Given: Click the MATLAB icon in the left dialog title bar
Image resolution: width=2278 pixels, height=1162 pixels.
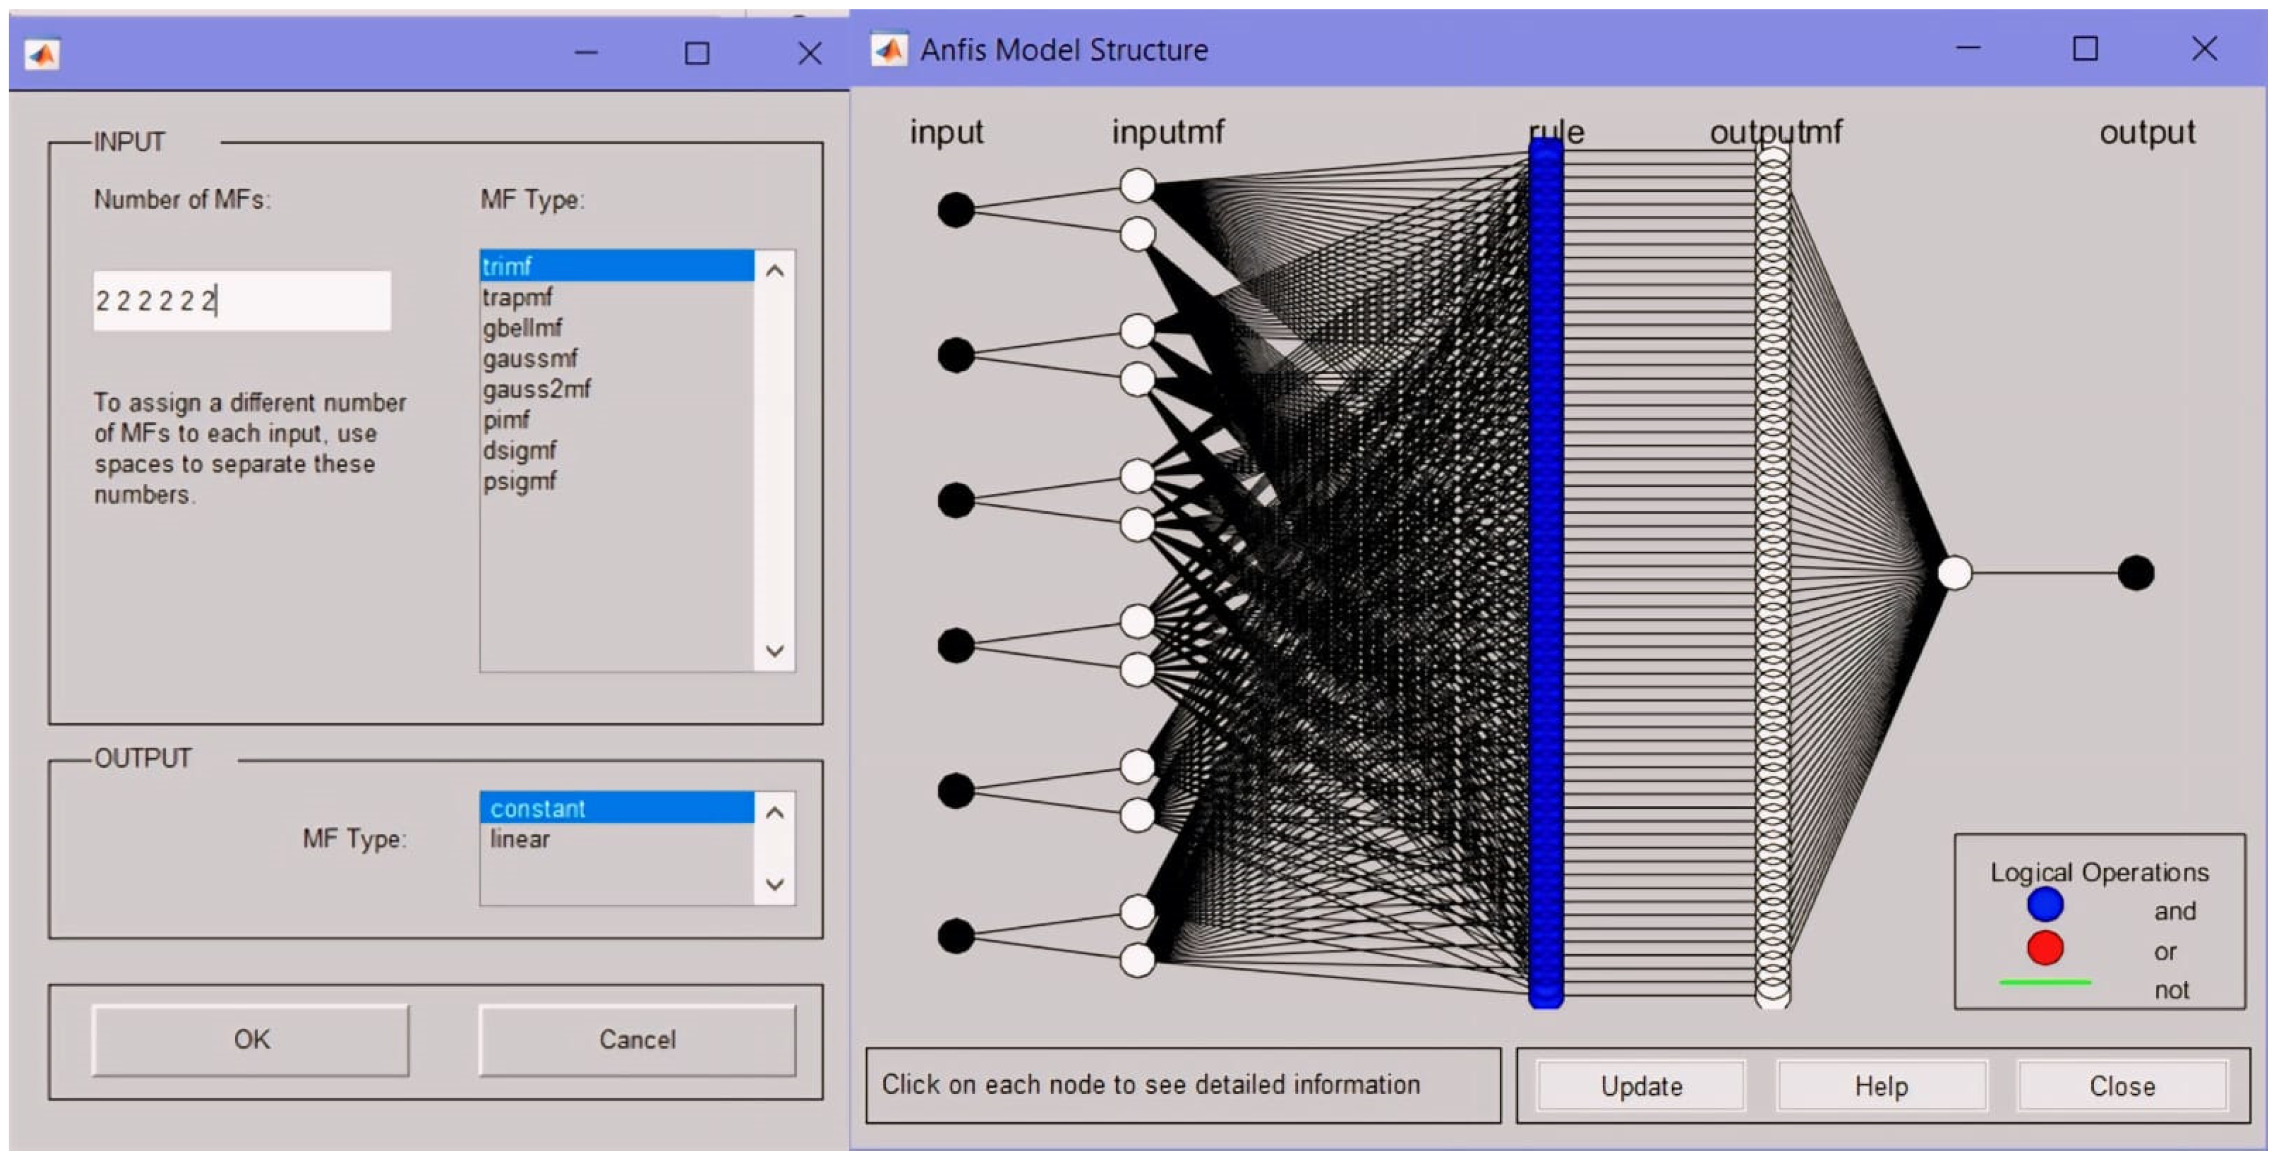Looking at the screenshot, I should point(42,55).
